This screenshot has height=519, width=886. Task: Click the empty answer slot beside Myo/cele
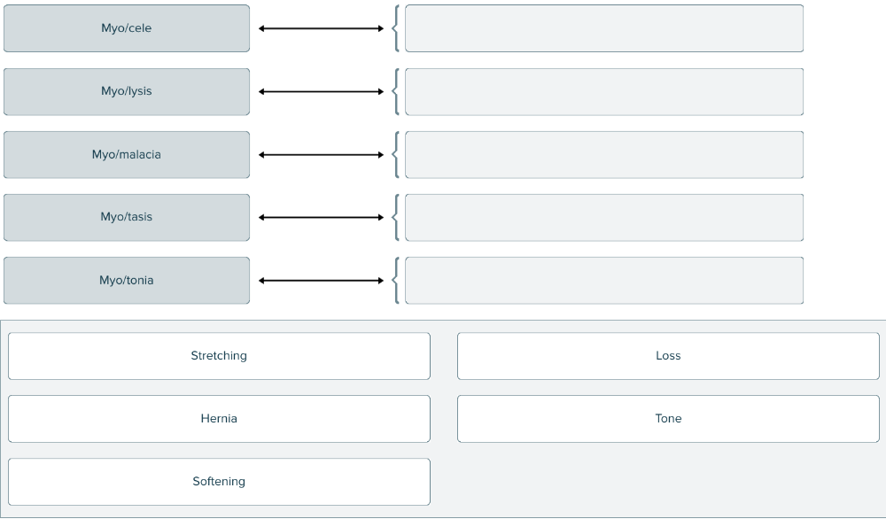tap(604, 28)
